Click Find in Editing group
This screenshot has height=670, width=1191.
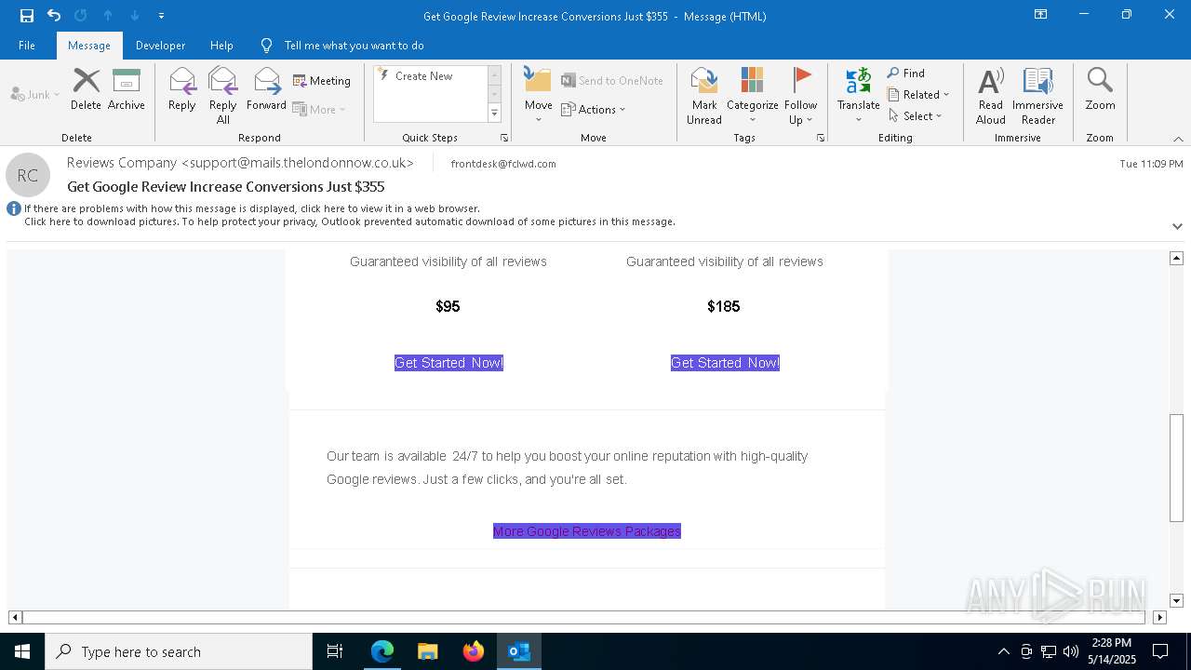click(906, 74)
